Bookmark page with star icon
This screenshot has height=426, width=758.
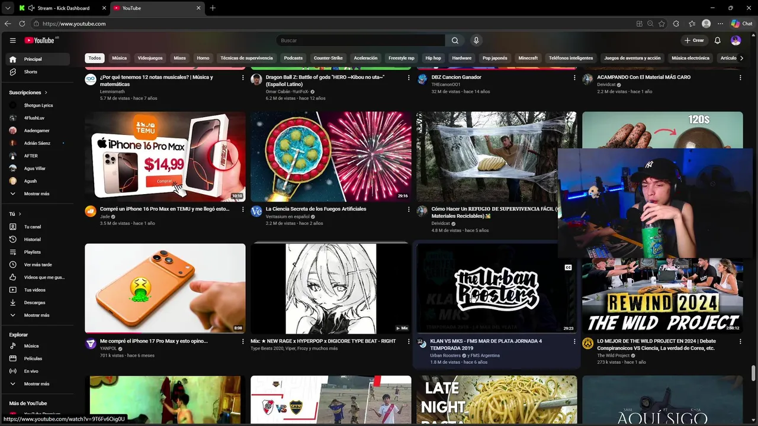(x=661, y=24)
